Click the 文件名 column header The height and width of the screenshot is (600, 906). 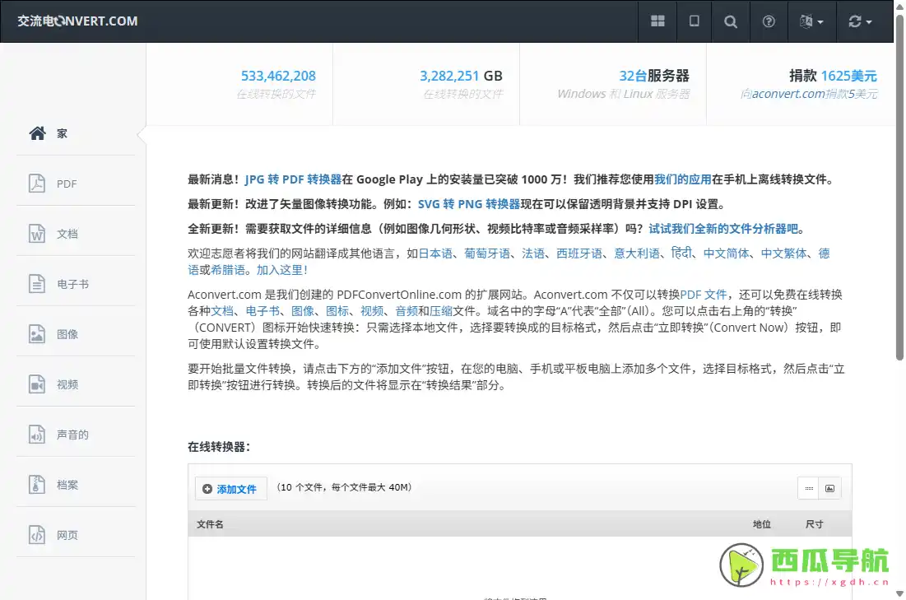pyautogui.click(x=210, y=524)
